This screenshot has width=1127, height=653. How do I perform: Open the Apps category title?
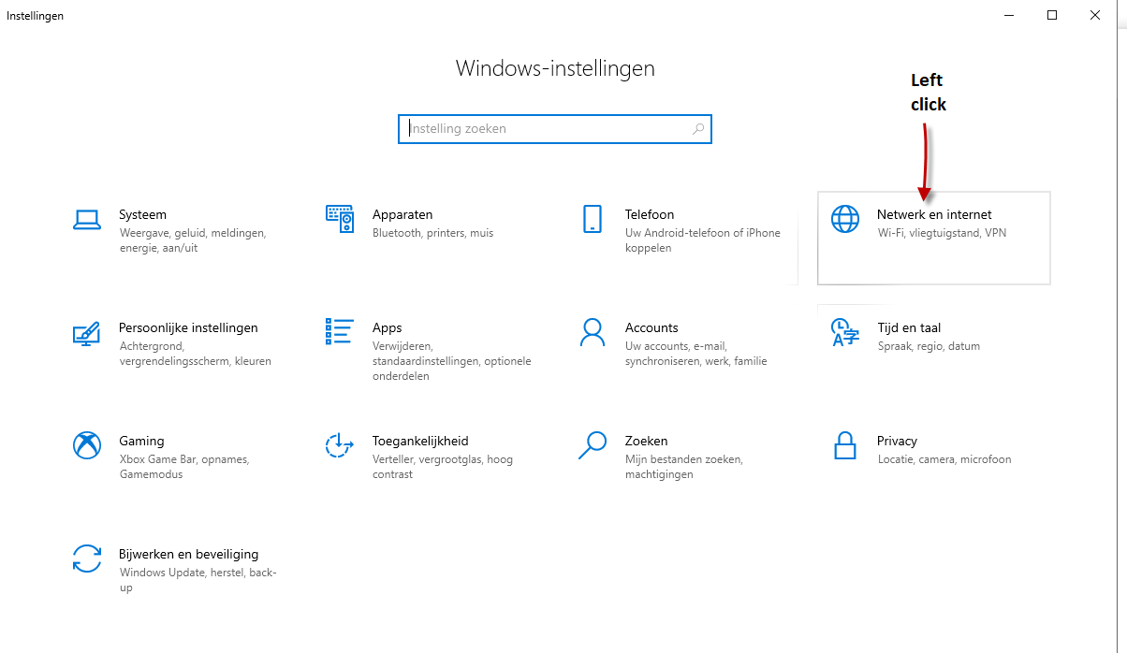[x=387, y=327]
